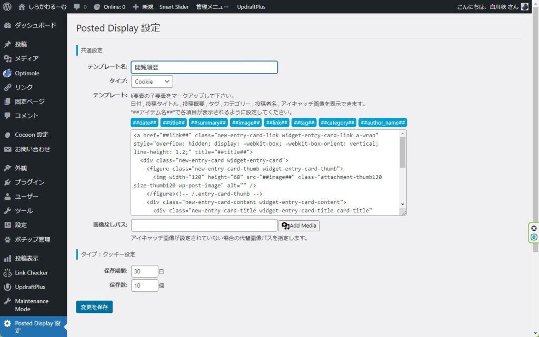Image resolution: width=539 pixels, height=337 pixels.
Task: Open the プラグイン plugins menu
Action: (x=29, y=182)
